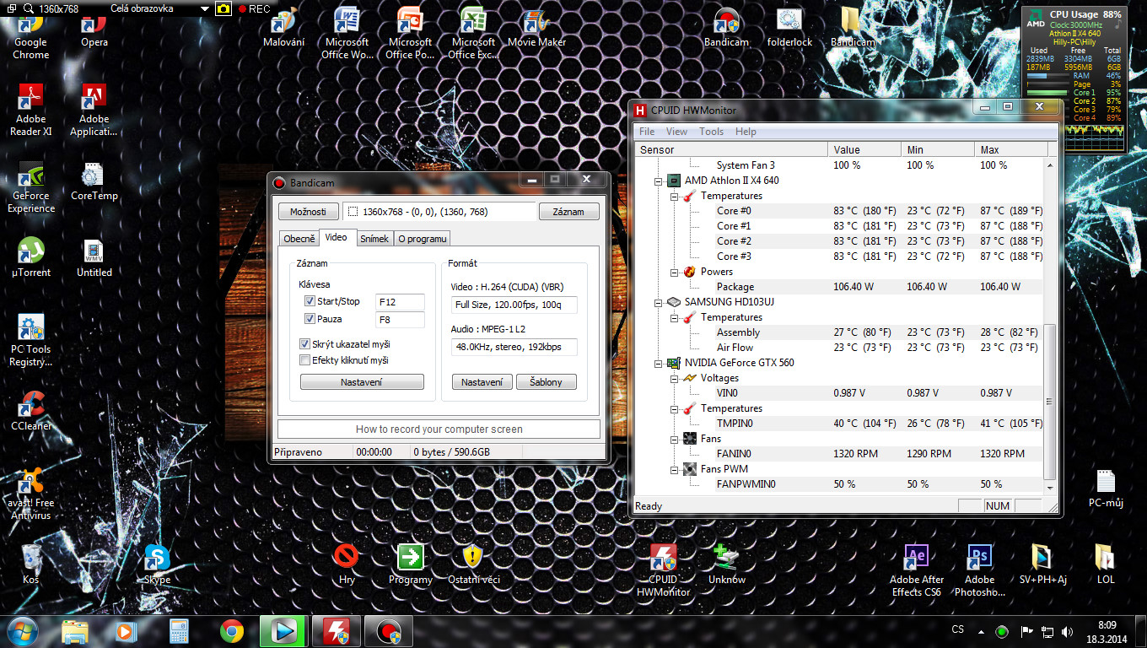Open GeForce Experience desktop icon
The image size is (1147, 648).
[30, 187]
